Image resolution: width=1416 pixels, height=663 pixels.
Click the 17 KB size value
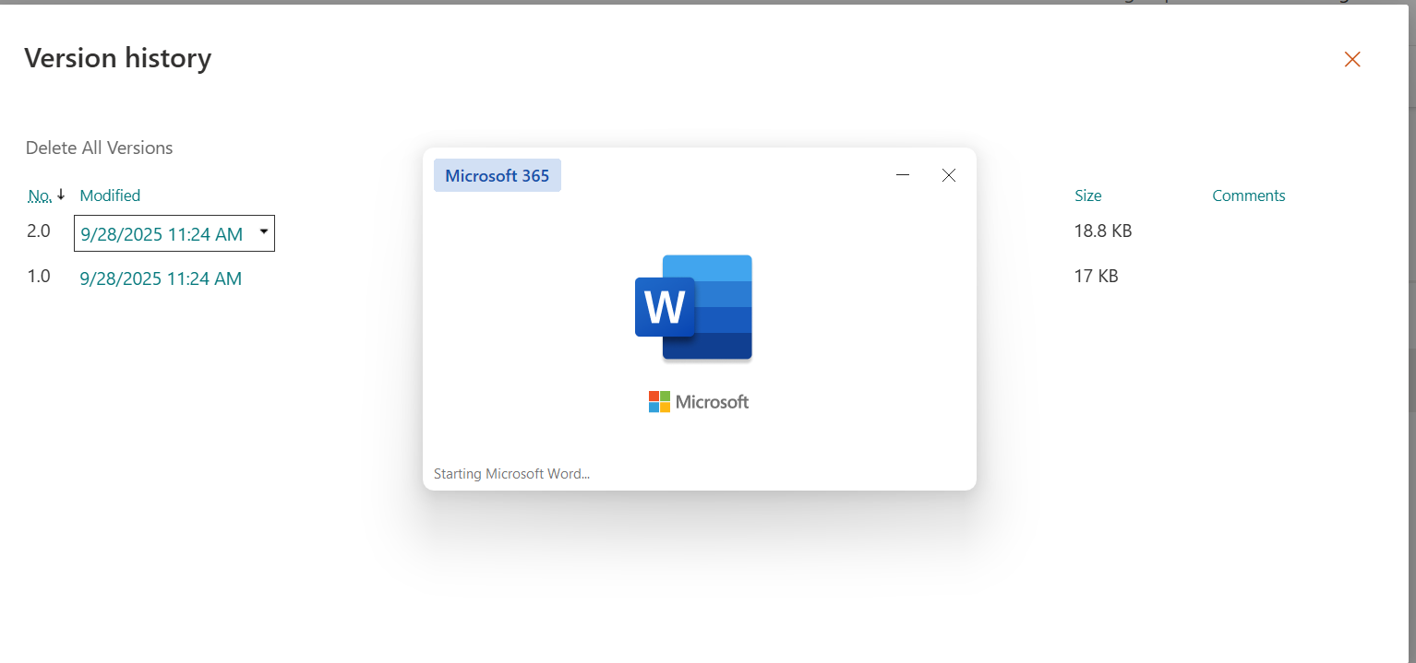pos(1097,276)
